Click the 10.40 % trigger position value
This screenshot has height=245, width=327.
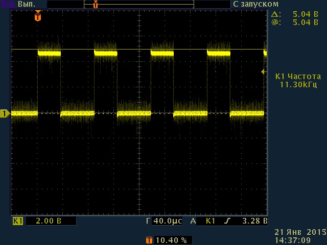pyautogui.click(x=171, y=240)
